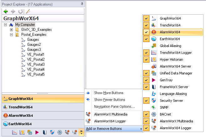Pin the Project Explorer panel
This screenshot has height=137, width=206.
[82, 3]
